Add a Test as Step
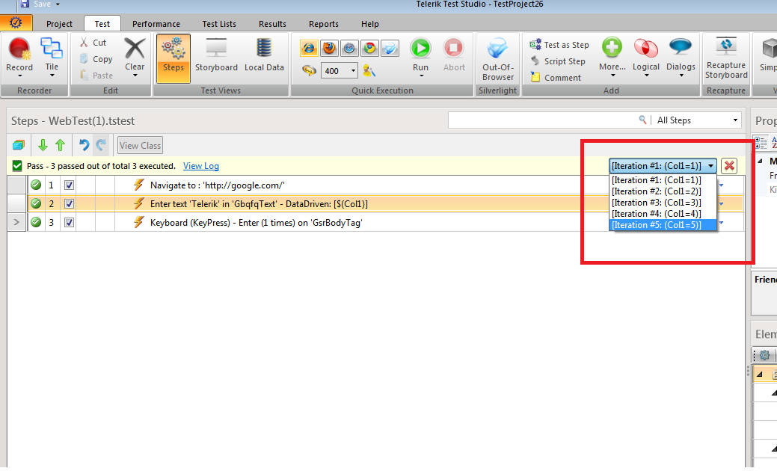This screenshot has height=471, width=777. point(559,45)
